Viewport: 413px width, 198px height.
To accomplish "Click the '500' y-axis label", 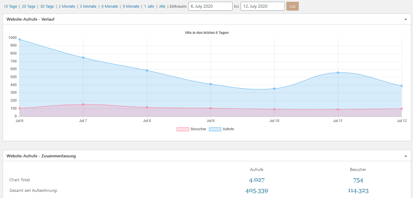I will click(14, 77).
